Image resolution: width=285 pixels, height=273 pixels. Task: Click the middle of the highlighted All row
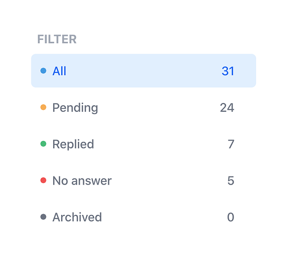(x=143, y=71)
